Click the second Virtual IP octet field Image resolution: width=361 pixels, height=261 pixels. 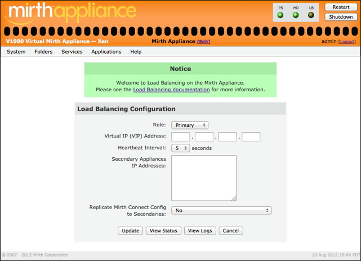pyautogui.click(x=204, y=137)
